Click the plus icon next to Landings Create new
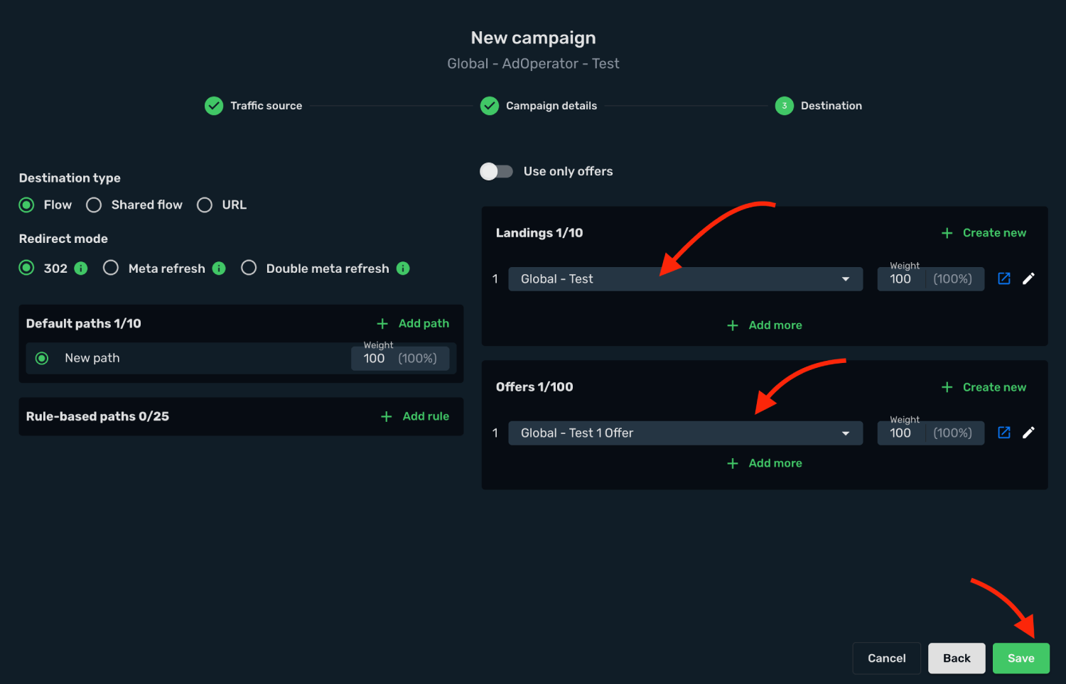Image resolution: width=1066 pixels, height=684 pixels. coord(947,233)
